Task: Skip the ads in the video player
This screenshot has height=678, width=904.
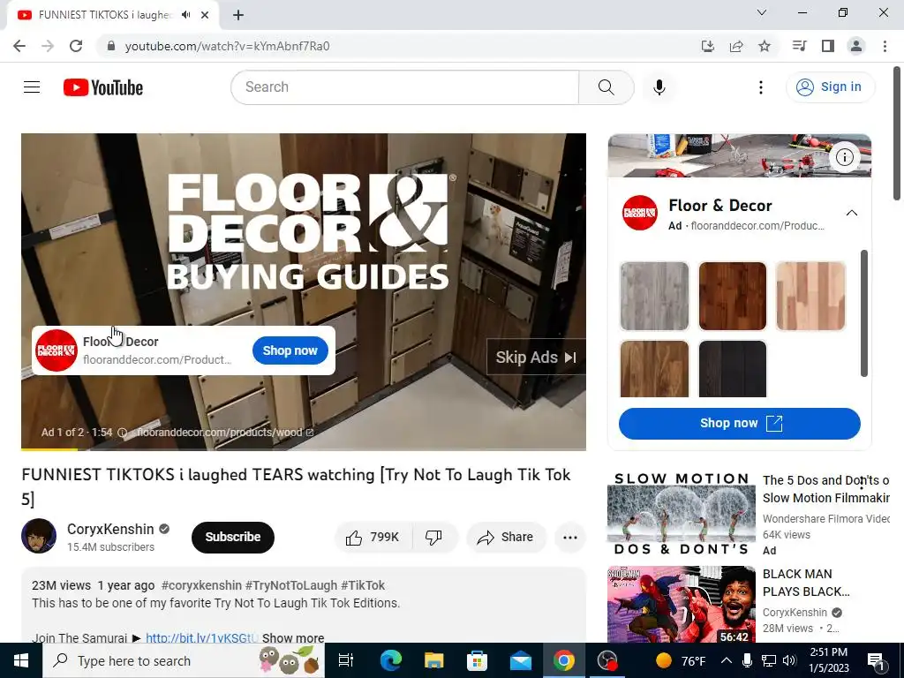Action: click(x=536, y=358)
